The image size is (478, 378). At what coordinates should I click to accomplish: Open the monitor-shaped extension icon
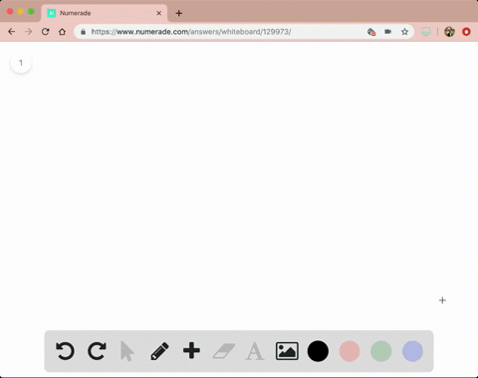pyautogui.click(x=426, y=32)
